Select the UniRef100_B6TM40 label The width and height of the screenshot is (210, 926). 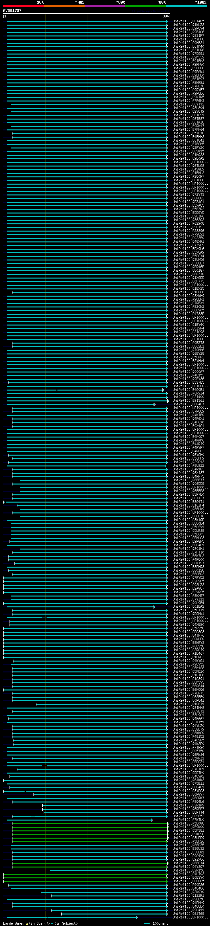(x=188, y=46)
